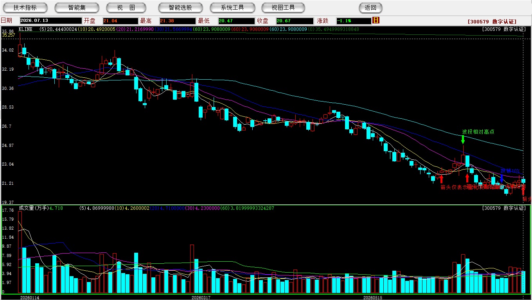The image size is (532, 300).
Task: Click the MA (5)20.44400024 value
Action: click(59, 29)
